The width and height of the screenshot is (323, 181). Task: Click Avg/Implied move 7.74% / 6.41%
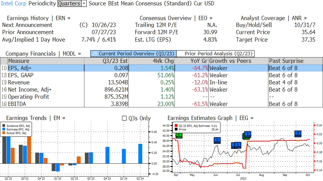[x=98, y=39]
